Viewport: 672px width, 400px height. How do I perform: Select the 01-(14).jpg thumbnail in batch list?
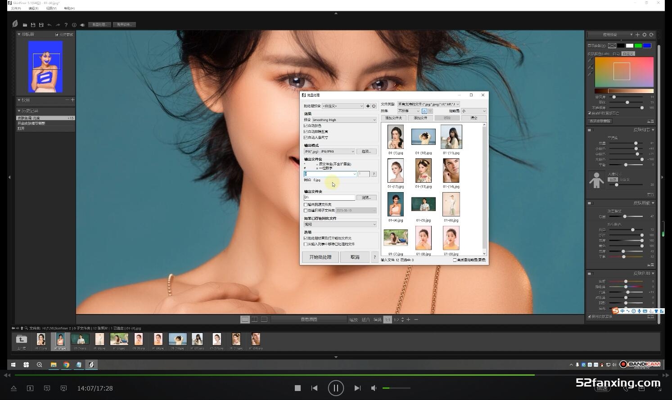click(451, 171)
